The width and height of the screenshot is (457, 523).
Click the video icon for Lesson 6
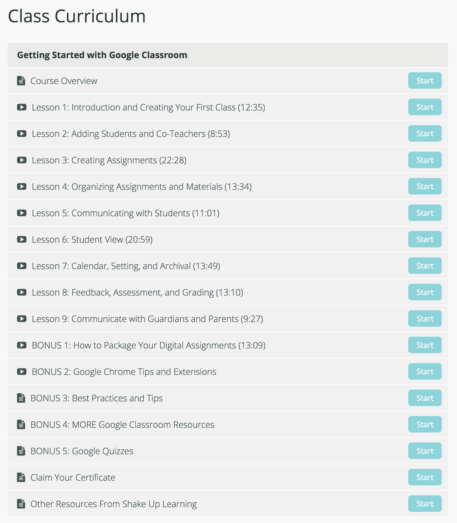tap(22, 239)
